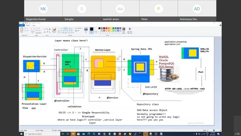
Task: Open shape Outline dropdown
Action: (x=79, y=28)
